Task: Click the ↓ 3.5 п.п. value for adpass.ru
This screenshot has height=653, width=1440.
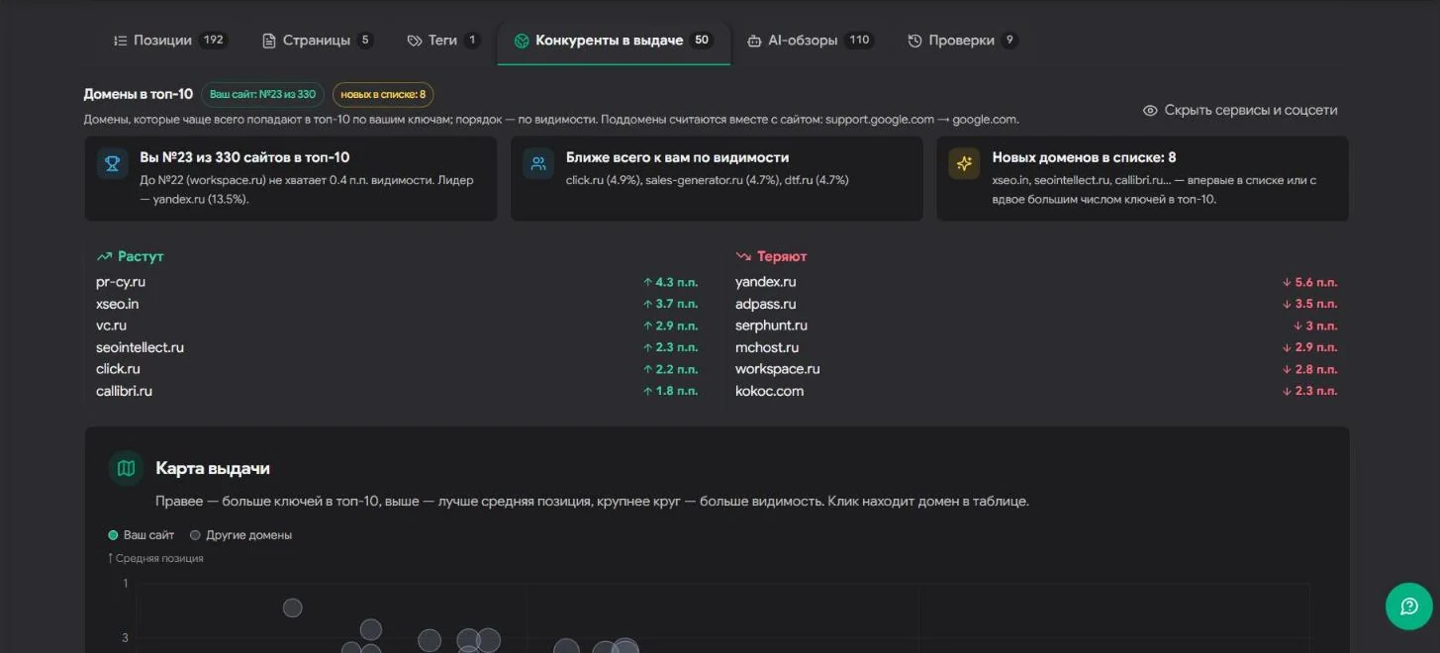Action: [1309, 304]
